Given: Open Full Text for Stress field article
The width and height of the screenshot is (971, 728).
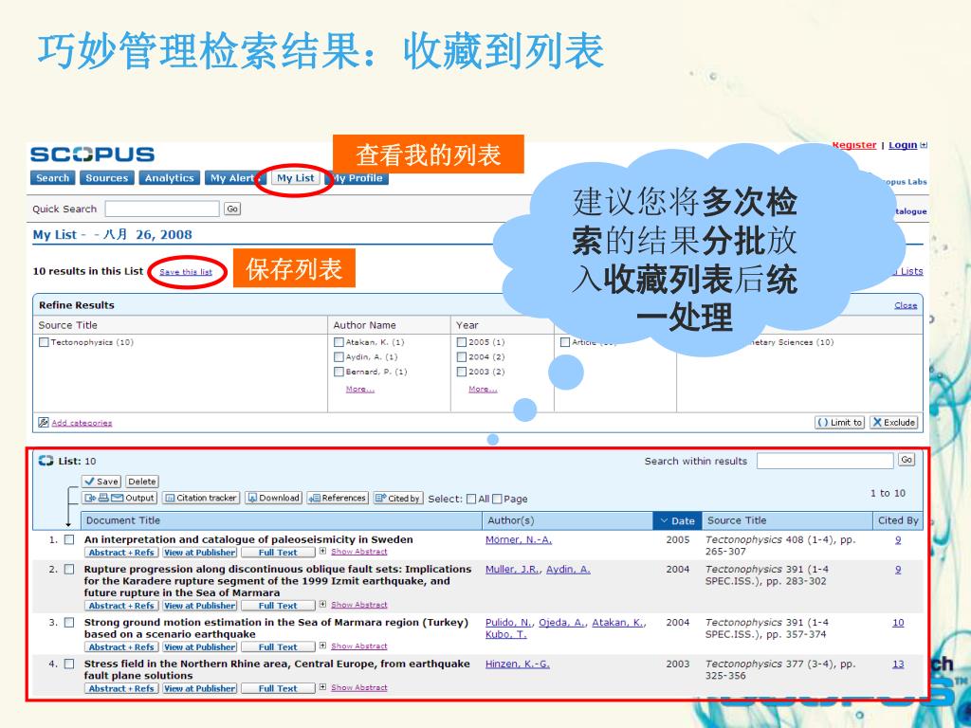Looking at the screenshot, I should click(x=278, y=688).
